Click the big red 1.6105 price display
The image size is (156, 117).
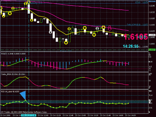pyautogui.click(x=136, y=37)
